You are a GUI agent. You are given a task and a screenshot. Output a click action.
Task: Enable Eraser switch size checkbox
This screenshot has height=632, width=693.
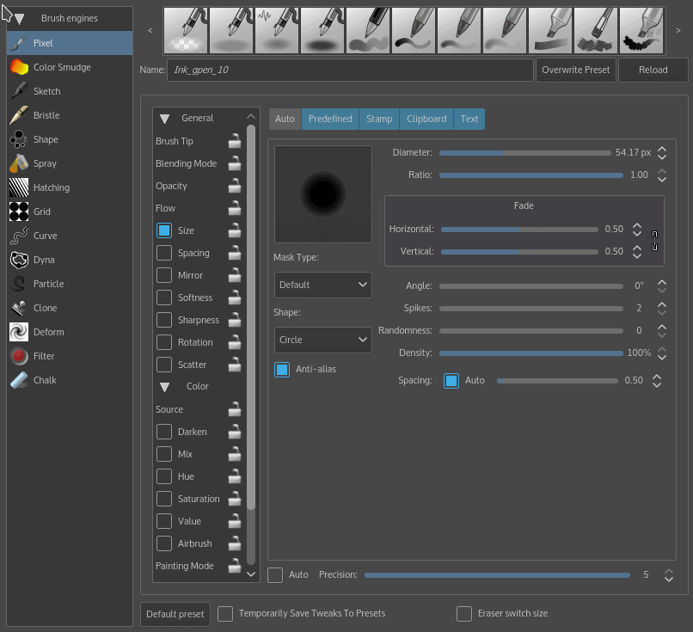pos(464,613)
